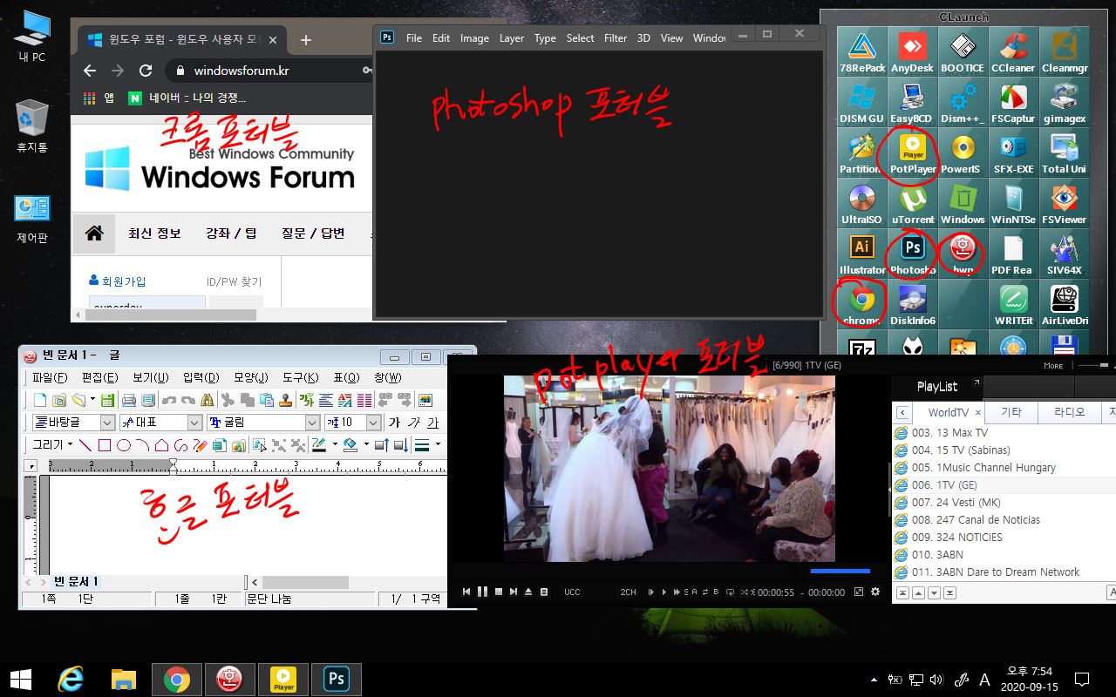Screen dimensions: 1116x697
Task: Open the line color dropdown arrow in Hangul
Action: tap(334, 445)
